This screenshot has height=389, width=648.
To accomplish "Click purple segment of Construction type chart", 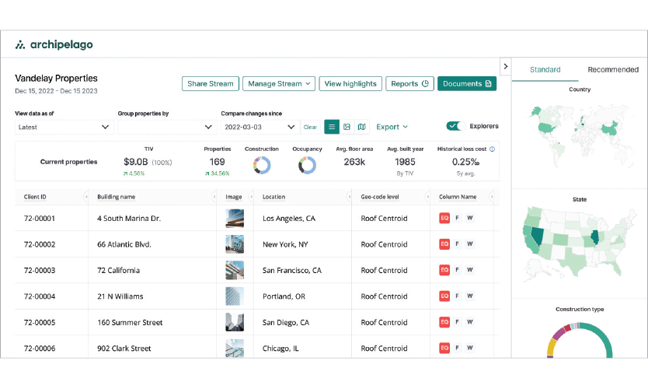I will point(559,333).
